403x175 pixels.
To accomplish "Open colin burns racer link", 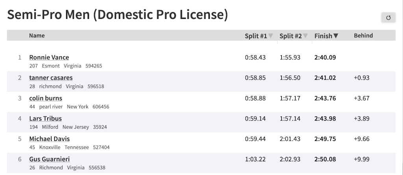I will pos(46,98).
